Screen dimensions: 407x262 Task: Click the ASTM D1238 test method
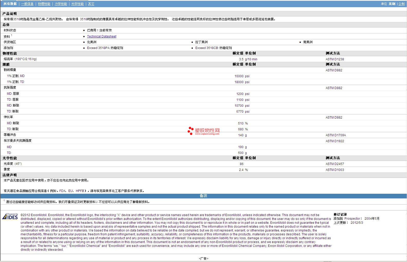coord(335,59)
